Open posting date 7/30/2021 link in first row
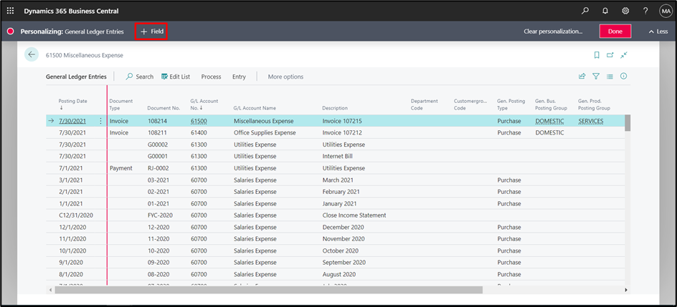Image resolution: width=677 pixels, height=307 pixels. pos(72,121)
